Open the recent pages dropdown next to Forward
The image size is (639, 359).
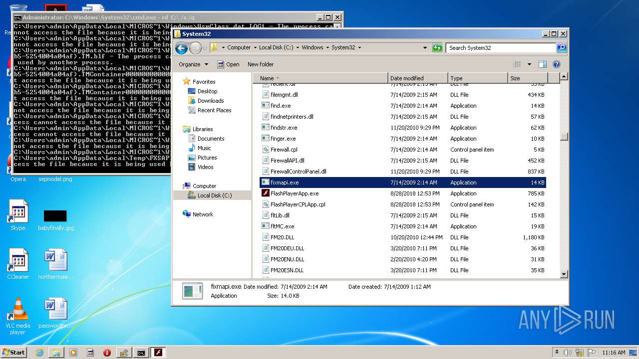pyautogui.click(x=205, y=48)
